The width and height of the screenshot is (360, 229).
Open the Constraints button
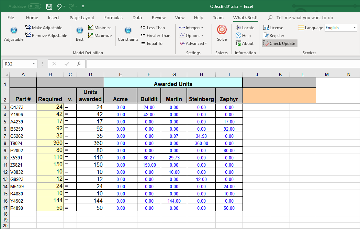tap(128, 34)
